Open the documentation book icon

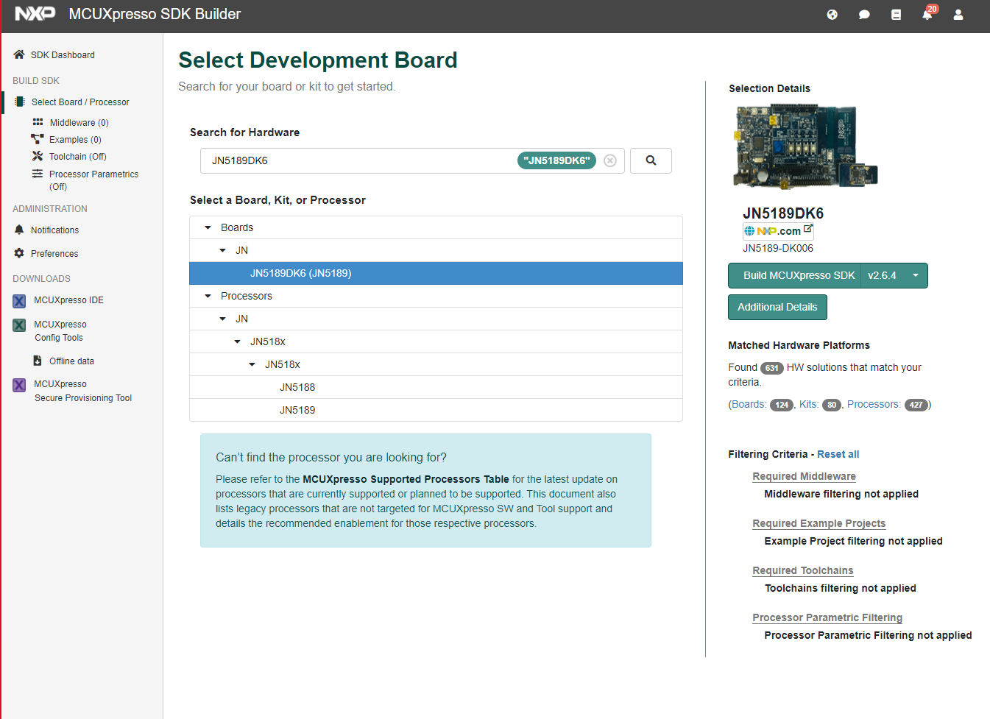pos(896,14)
